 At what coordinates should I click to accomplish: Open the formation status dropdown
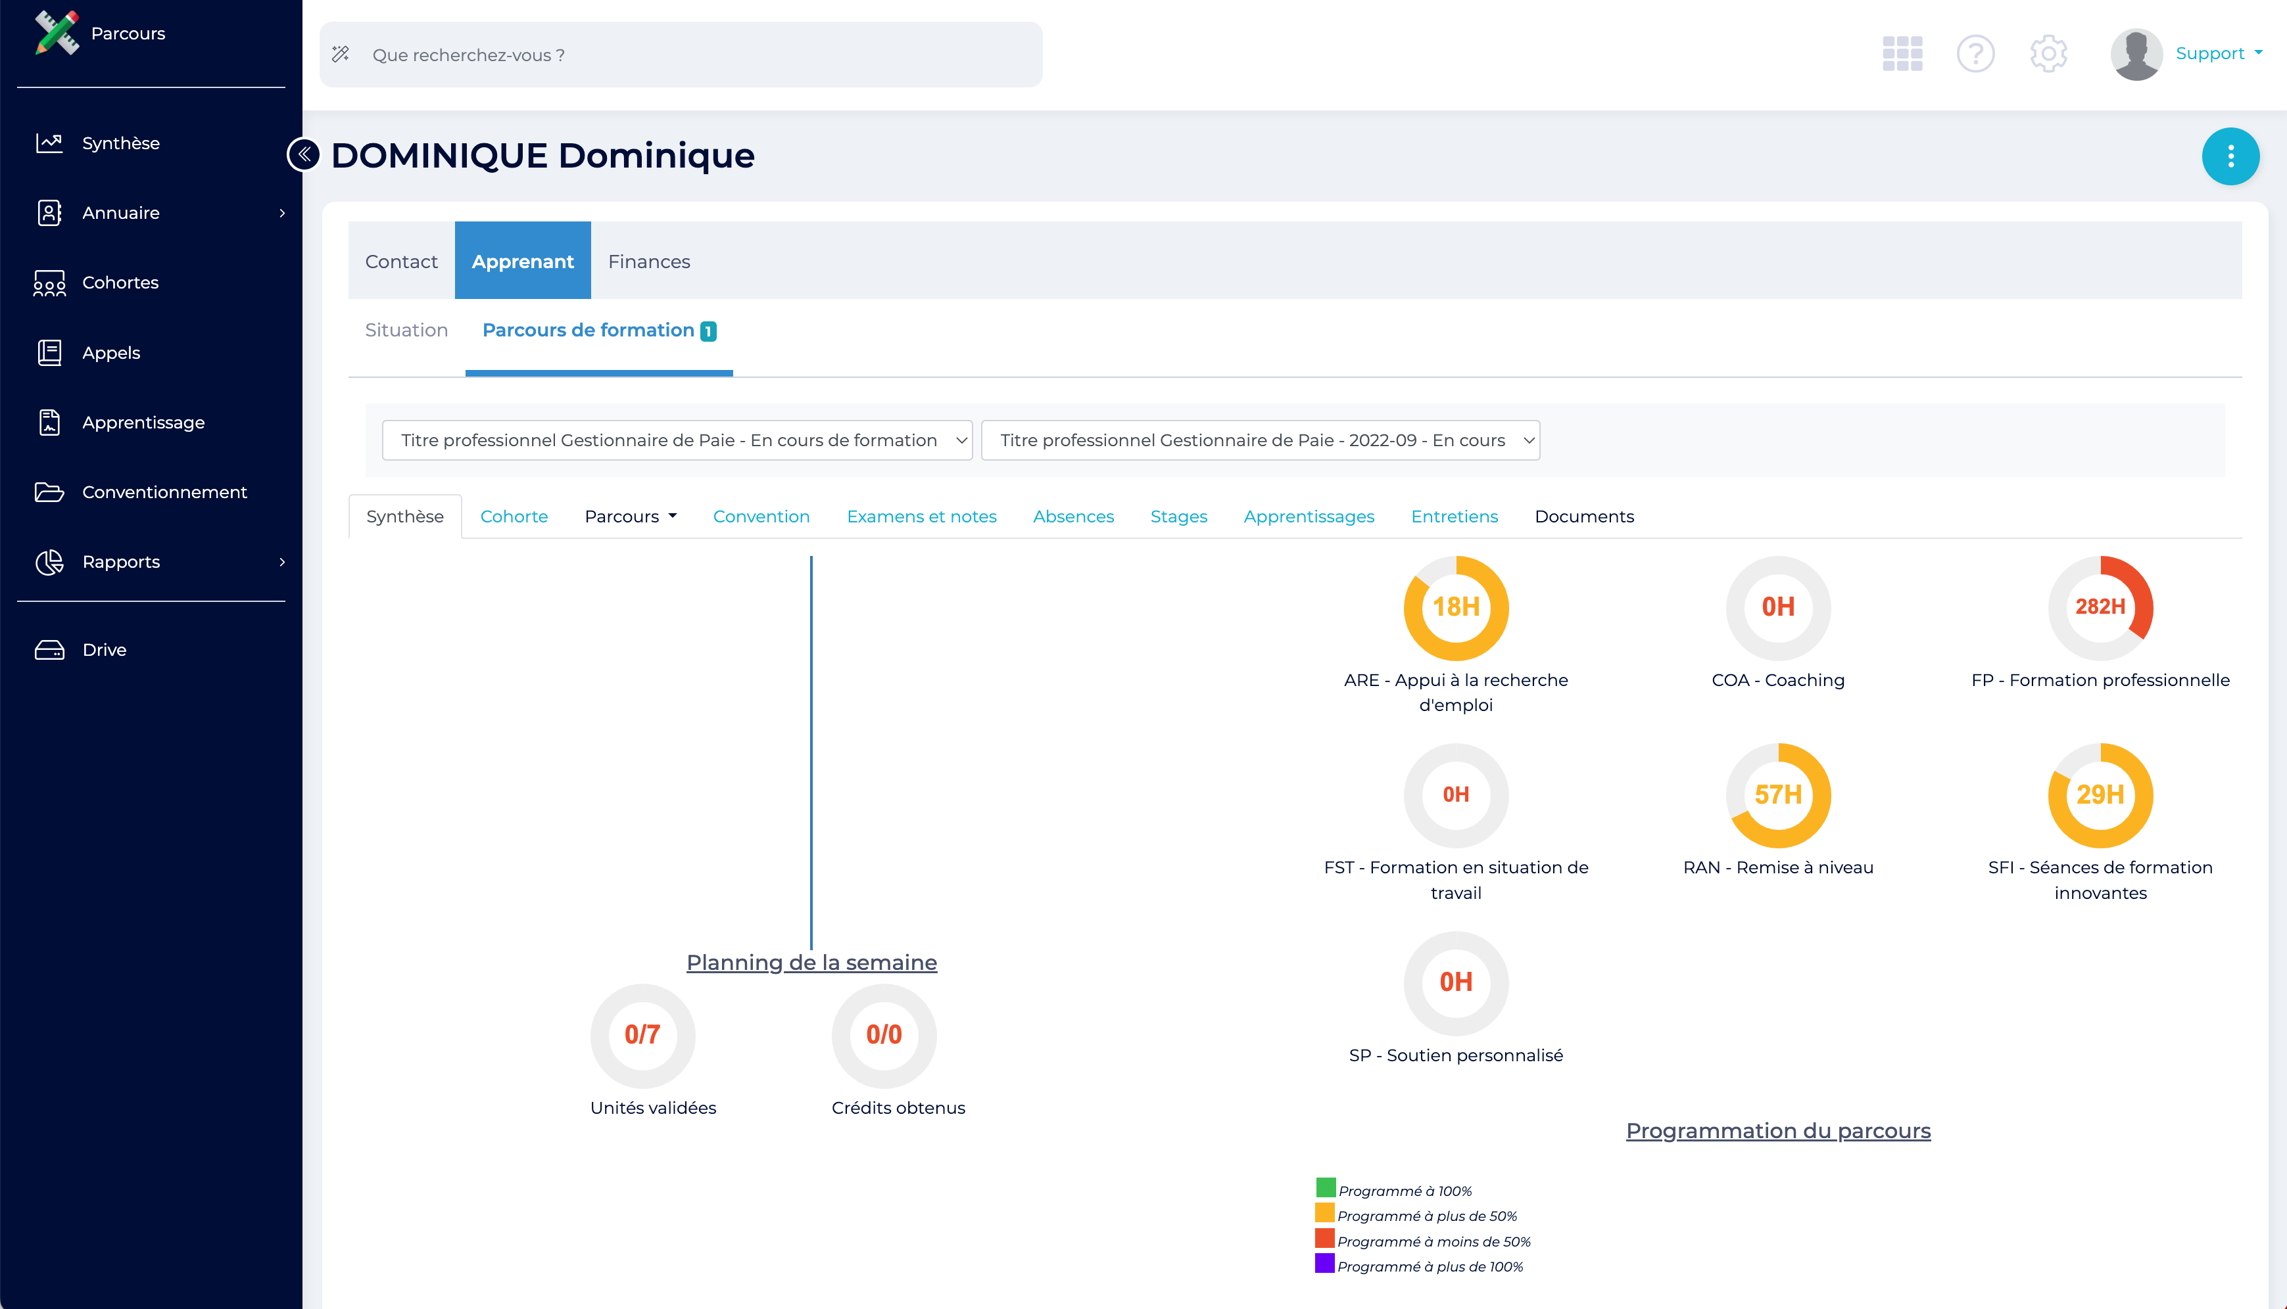pos(676,440)
